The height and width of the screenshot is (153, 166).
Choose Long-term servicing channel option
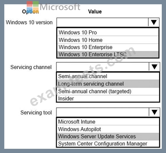click(x=108, y=84)
